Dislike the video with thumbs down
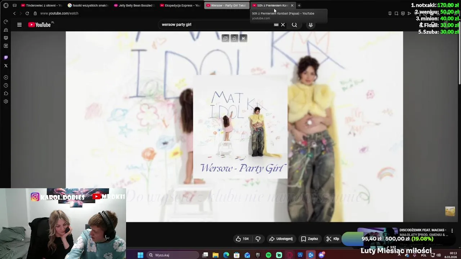461x259 pixels. (258, 239)
